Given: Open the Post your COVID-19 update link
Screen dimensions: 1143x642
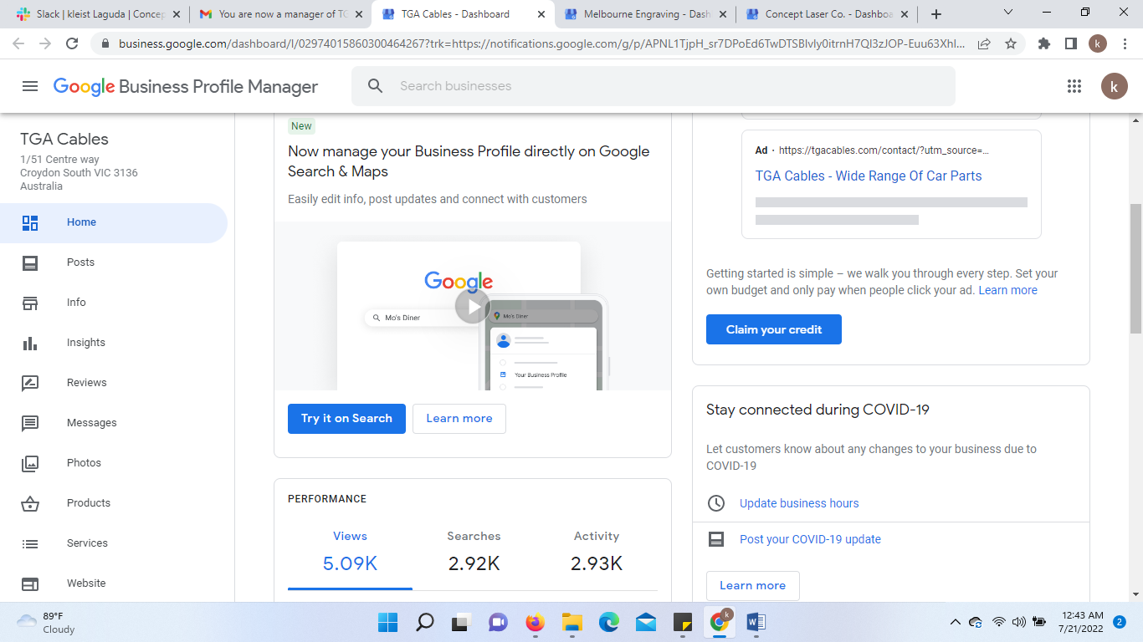Looking at the screenshot, I should pyautogui.click(x=810, y=539).
